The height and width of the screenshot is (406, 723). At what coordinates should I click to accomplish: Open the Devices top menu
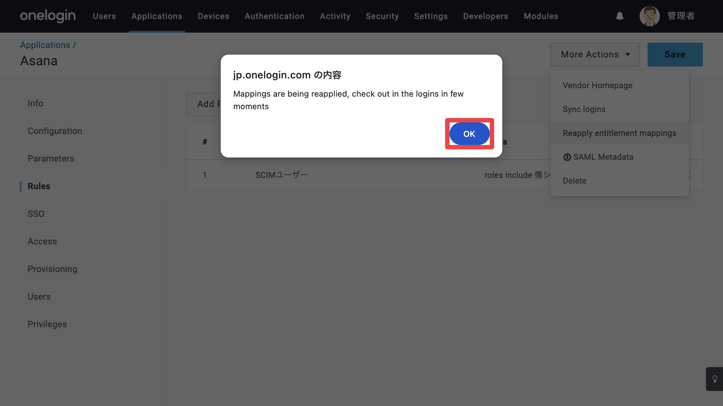(213, 16)
